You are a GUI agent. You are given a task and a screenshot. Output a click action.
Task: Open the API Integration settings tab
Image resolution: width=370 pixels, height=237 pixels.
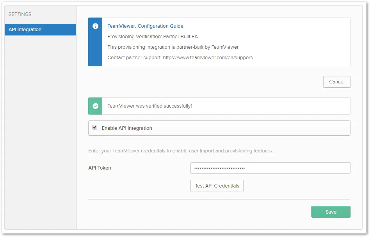(x=40, y=30)
